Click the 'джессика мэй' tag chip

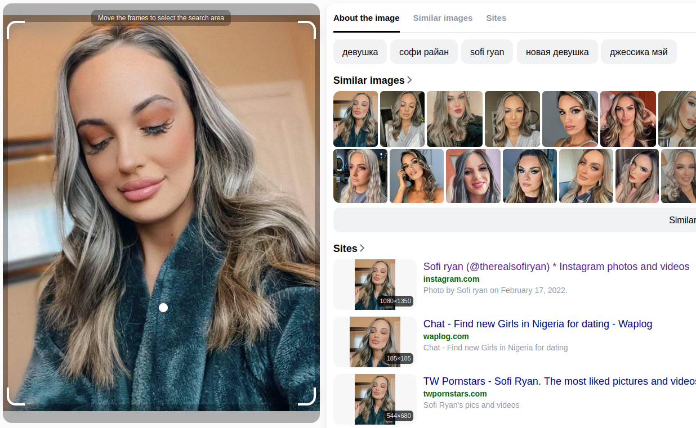[639, 52]
